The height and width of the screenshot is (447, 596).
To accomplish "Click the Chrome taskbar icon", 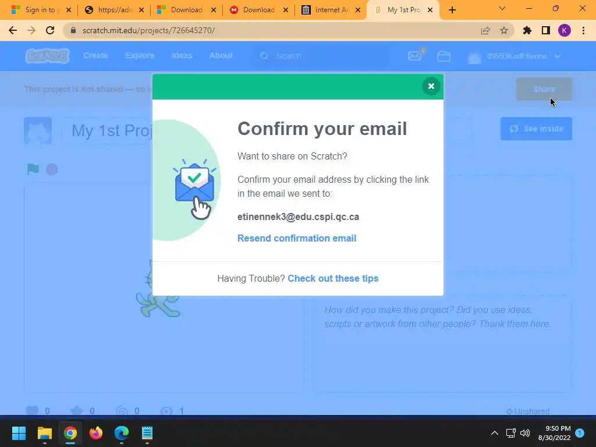I will [x=70, y=433].
